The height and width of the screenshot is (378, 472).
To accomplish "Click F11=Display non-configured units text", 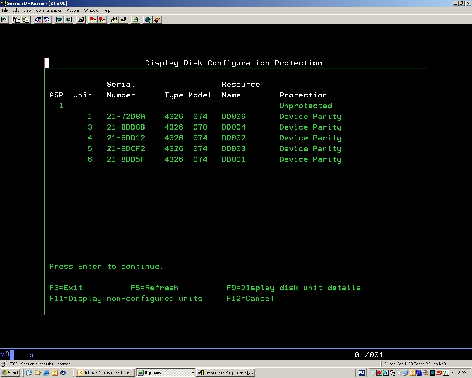I will 126,298.
